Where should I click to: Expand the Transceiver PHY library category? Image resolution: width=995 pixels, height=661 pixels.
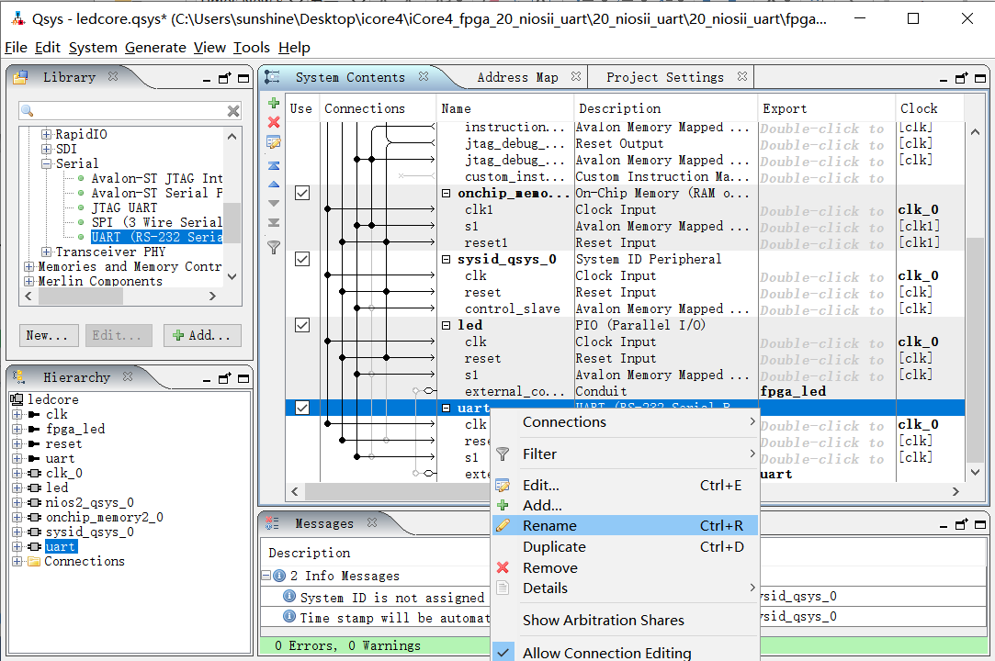pyautogui.click(x=47, y=252)
